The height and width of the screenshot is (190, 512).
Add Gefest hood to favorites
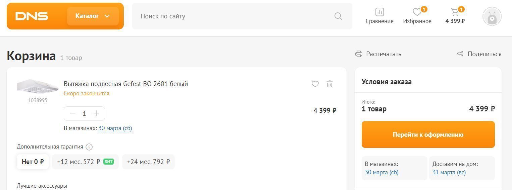click(315, 84)
